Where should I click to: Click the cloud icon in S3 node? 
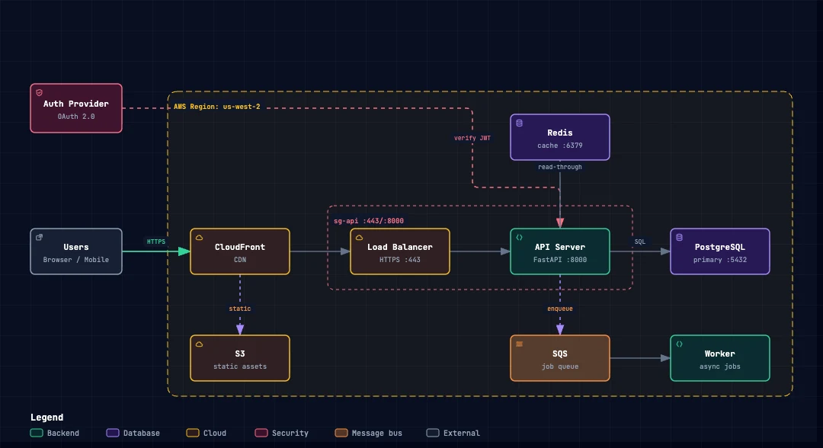[x=200, y=344]
